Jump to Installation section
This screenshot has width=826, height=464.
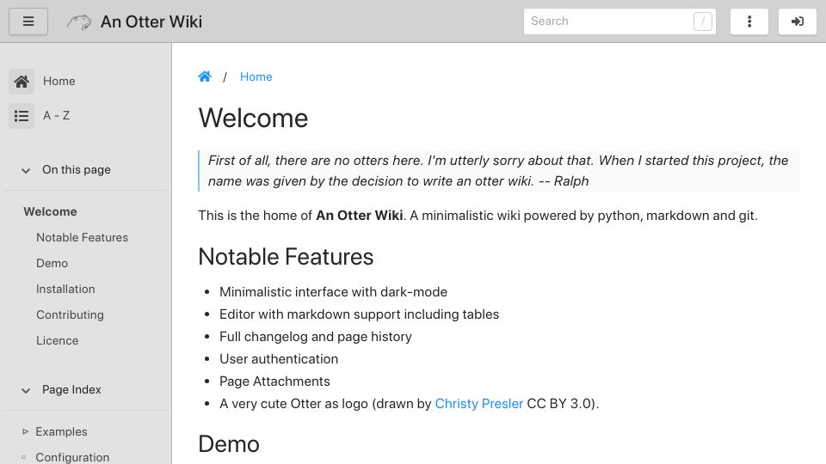click(65, 289)
